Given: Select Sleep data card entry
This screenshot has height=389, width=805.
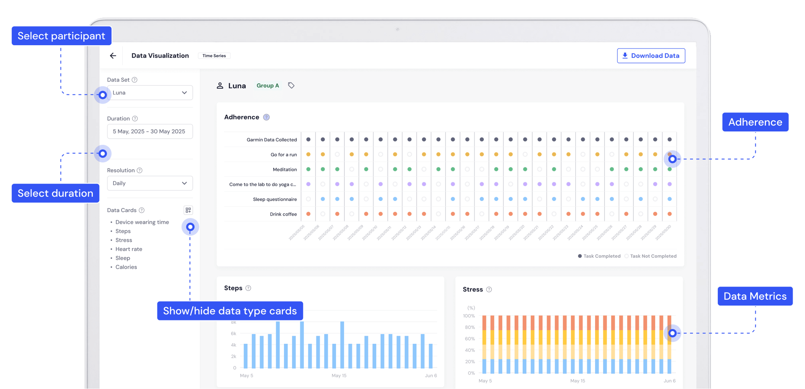Looking at the screenshot, I should pos(123,258).
